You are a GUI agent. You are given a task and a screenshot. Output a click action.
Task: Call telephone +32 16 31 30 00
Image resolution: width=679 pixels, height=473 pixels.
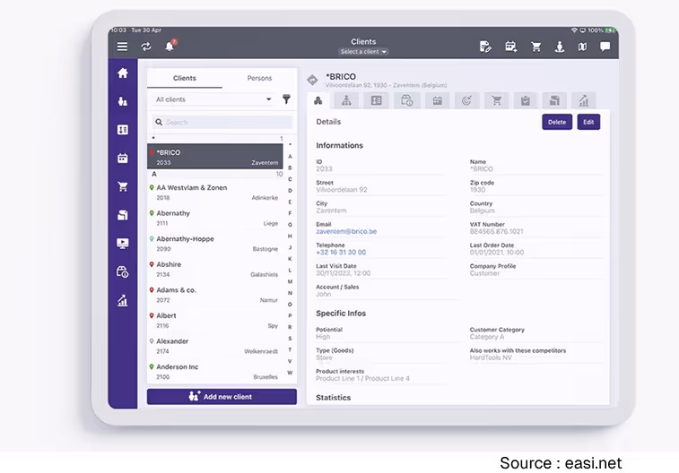[341, 252]
